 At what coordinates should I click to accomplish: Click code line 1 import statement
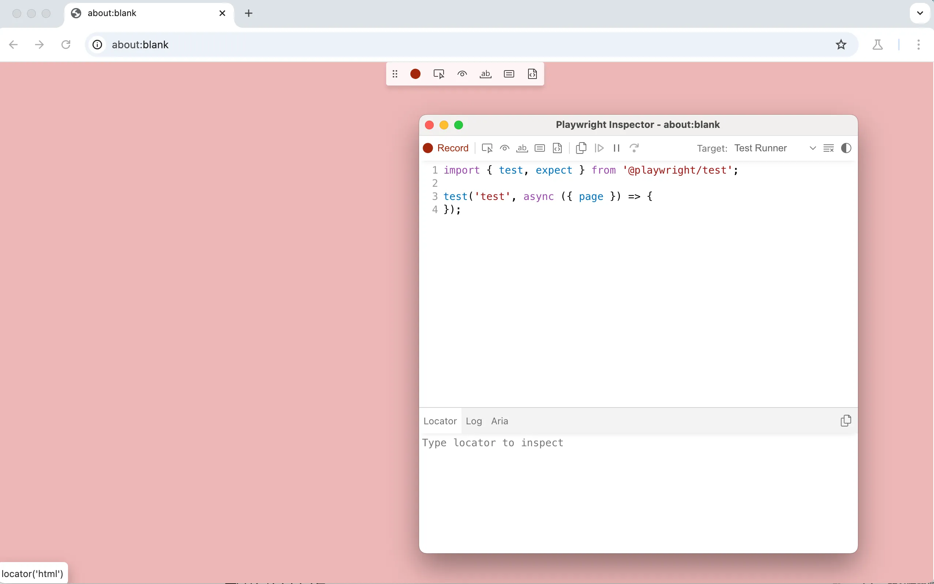(x=591, y=170)
